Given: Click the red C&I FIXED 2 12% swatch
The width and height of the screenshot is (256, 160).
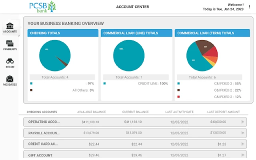Looking at the screenshot, I should coord(178,97).
